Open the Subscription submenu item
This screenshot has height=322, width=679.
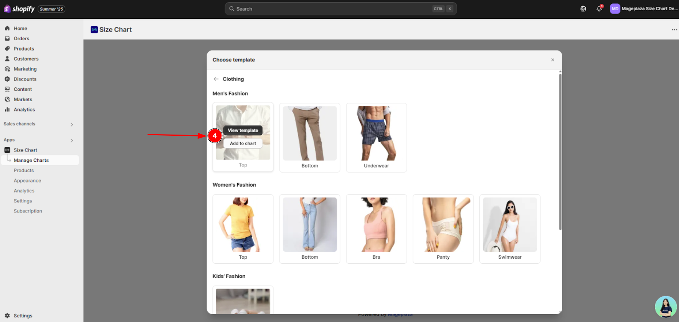(x=28, y=211)
